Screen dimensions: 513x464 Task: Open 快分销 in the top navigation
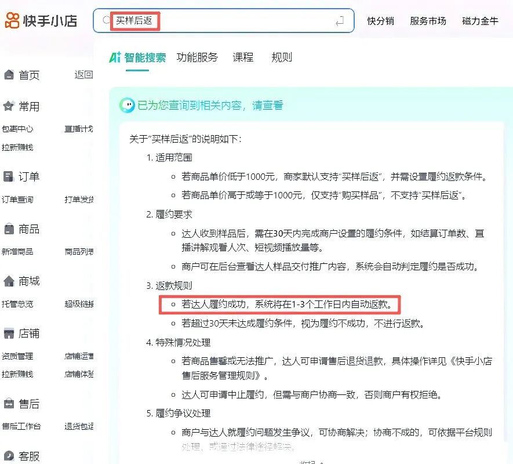[x=380, y=21]
